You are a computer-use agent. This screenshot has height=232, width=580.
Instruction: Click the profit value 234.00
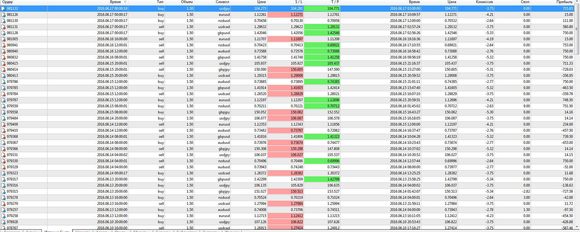coord(568,124)
